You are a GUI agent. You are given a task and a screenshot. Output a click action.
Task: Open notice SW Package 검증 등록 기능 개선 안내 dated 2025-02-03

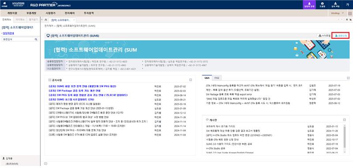74,91
